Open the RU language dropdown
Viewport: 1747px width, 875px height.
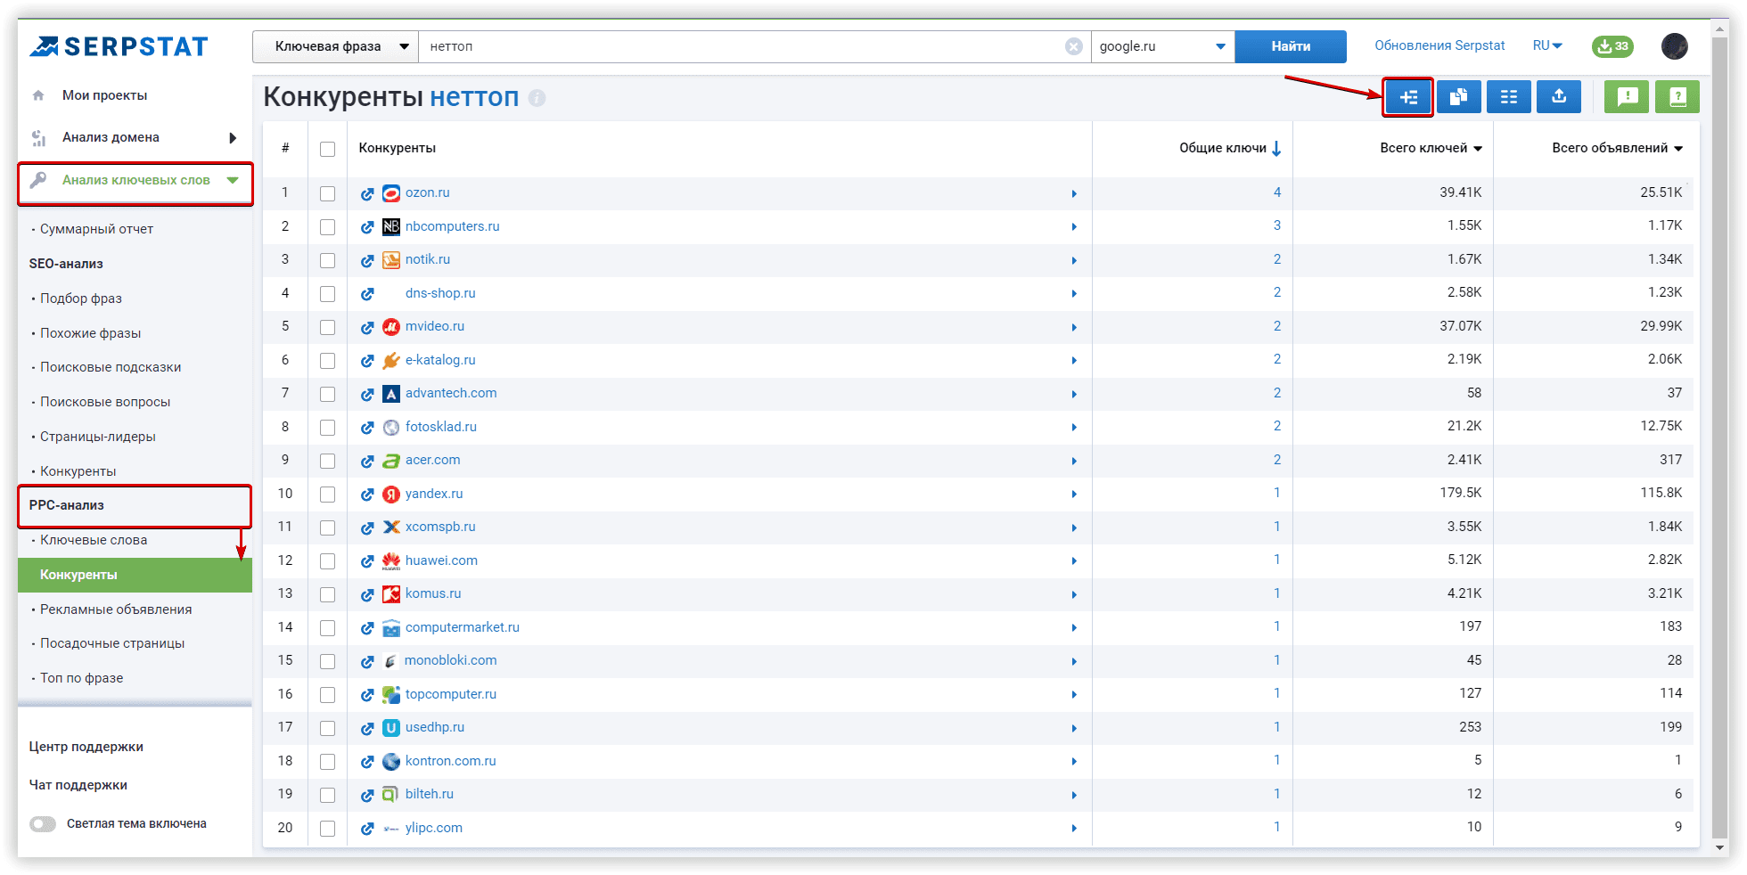coord(1547,45)
